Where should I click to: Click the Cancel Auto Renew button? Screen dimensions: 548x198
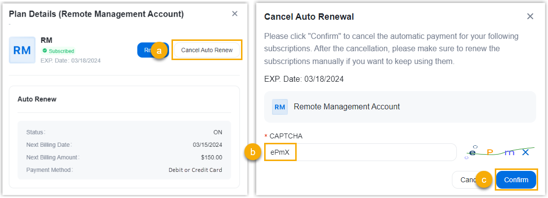point(206,50)
